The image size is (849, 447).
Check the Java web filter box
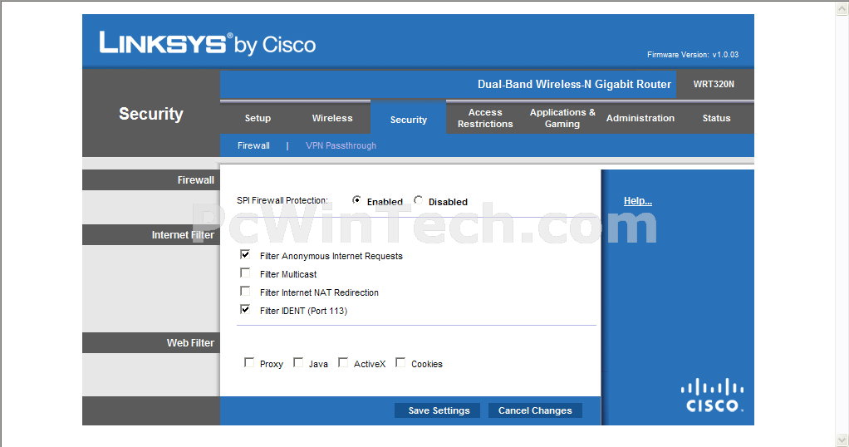tap(297, 362)
